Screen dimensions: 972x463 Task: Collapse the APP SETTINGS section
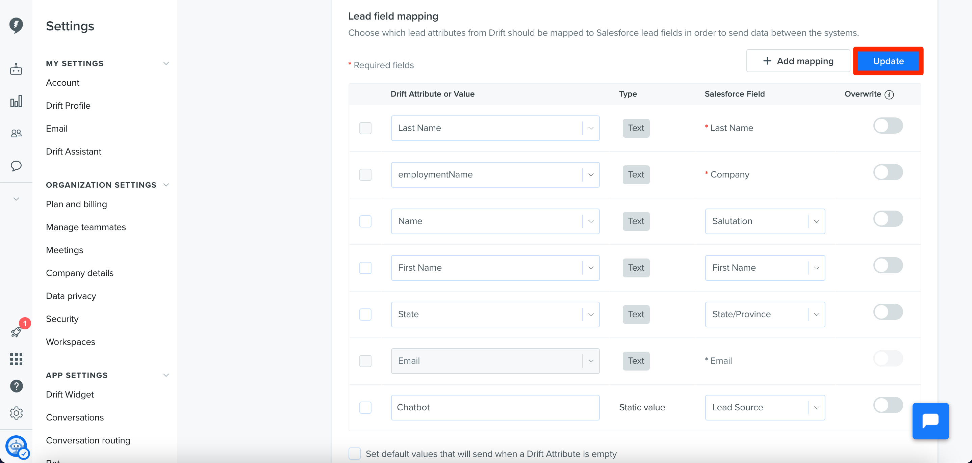[x=165, y=375]
